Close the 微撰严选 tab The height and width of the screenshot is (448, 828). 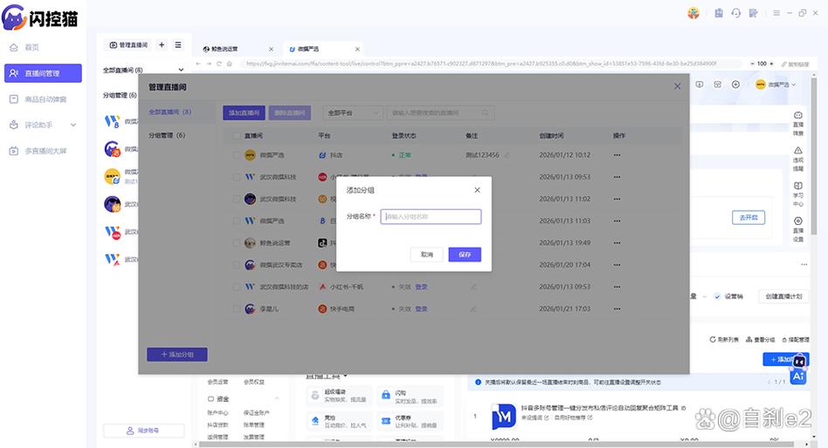(x=357, y=49)
